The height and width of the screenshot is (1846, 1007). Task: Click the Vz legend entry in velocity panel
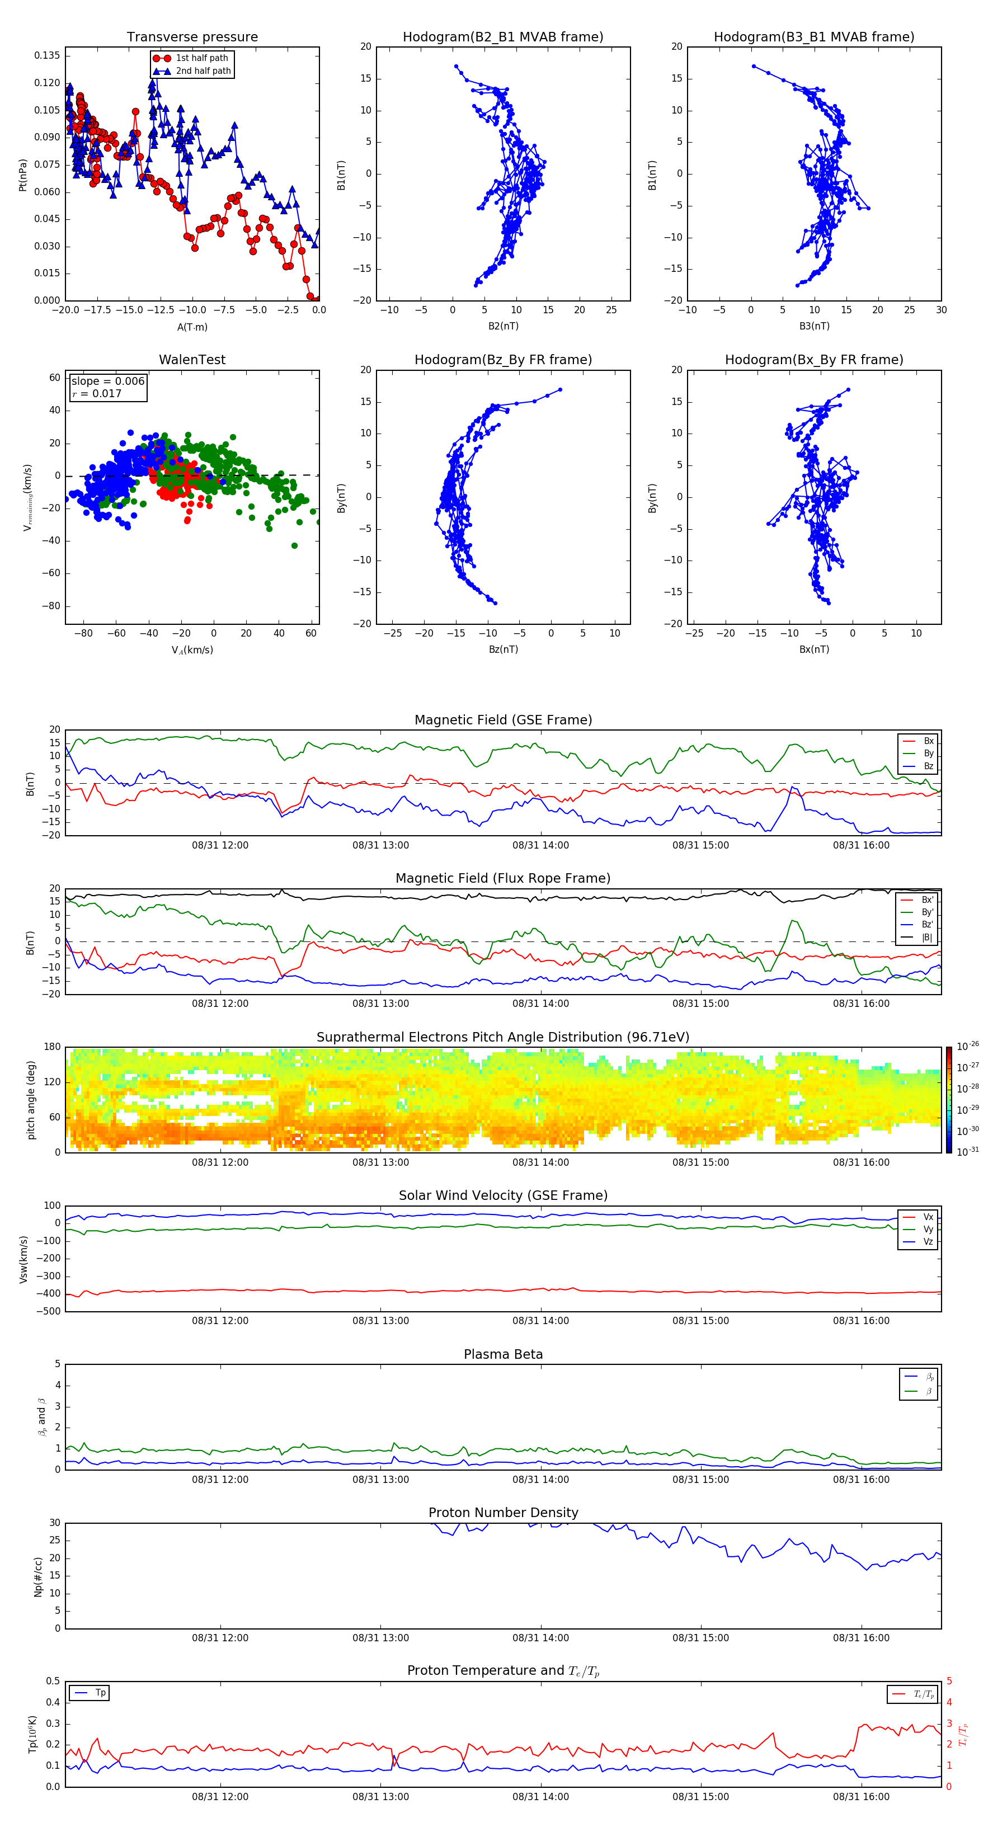[x=918, y=1242]
